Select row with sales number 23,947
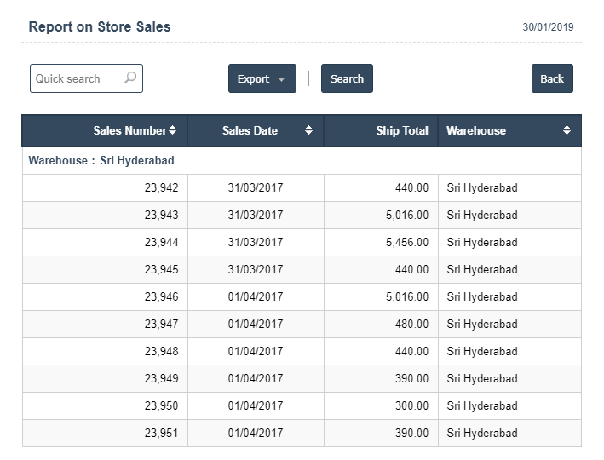This screenshot has width=604, height=460. [x=302, y=324]
